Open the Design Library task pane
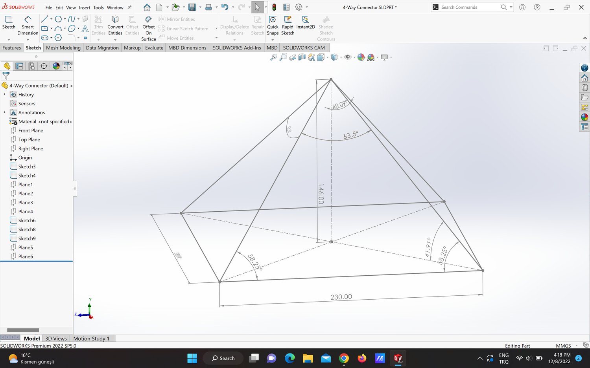 coord(584,88)
